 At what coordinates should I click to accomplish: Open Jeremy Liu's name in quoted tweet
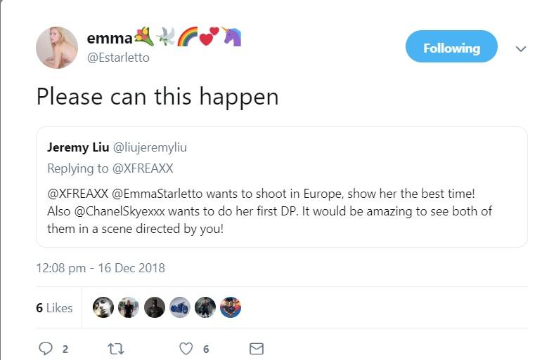tap(78, 147)
